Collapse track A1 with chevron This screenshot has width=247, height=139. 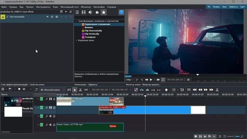38,116
